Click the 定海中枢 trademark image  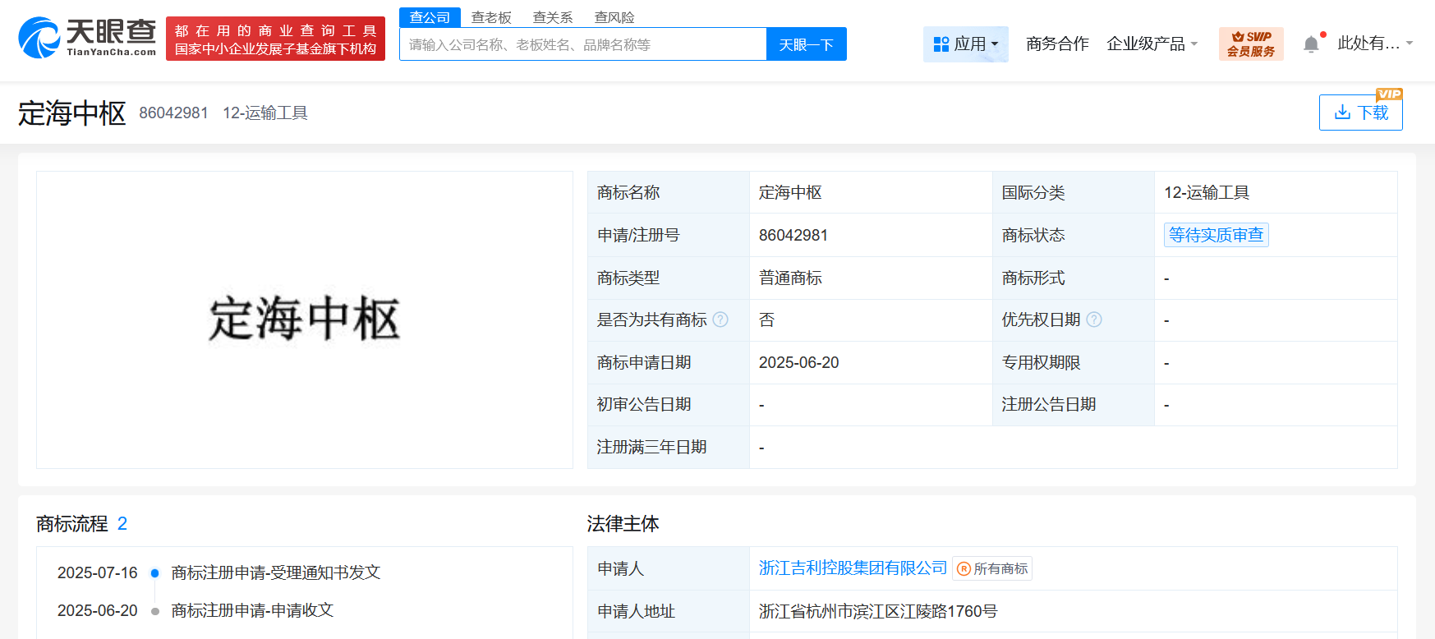pyautogui.click(x=305, y=319)
